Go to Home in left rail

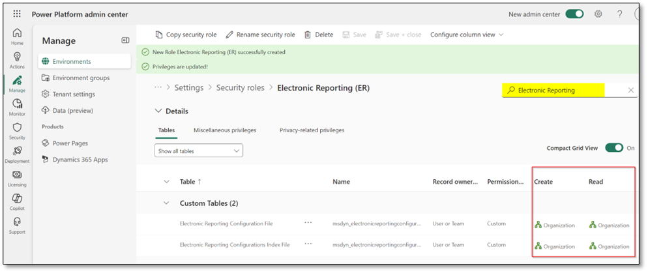pyautogui.click(x=17, y=36)
